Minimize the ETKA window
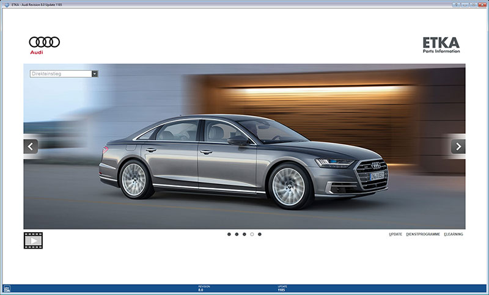 point(465,5)
